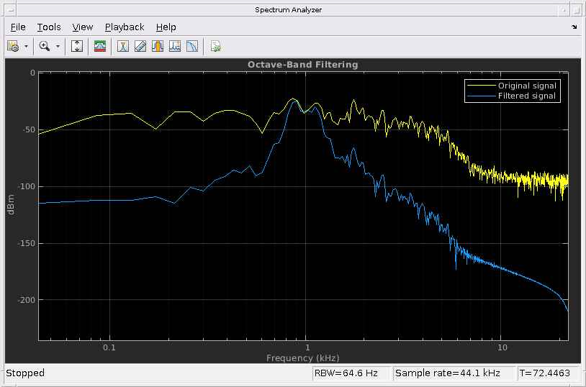Click the dBm y-axis label
The image size is (586, 387).
click(x=11, y=204)
